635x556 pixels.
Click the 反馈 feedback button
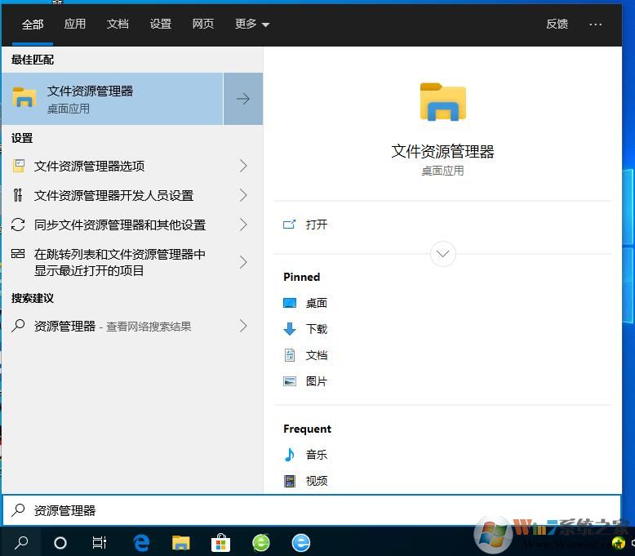[x=557, y=24]
